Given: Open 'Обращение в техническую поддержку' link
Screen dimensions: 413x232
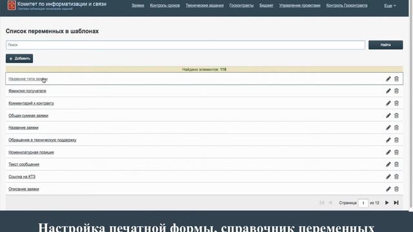Looking at the screenshot, I should [43, 140].
